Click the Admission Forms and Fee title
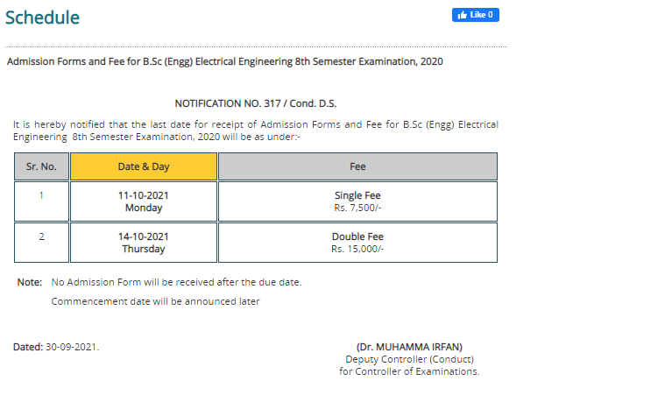 (x=225, y=61)
